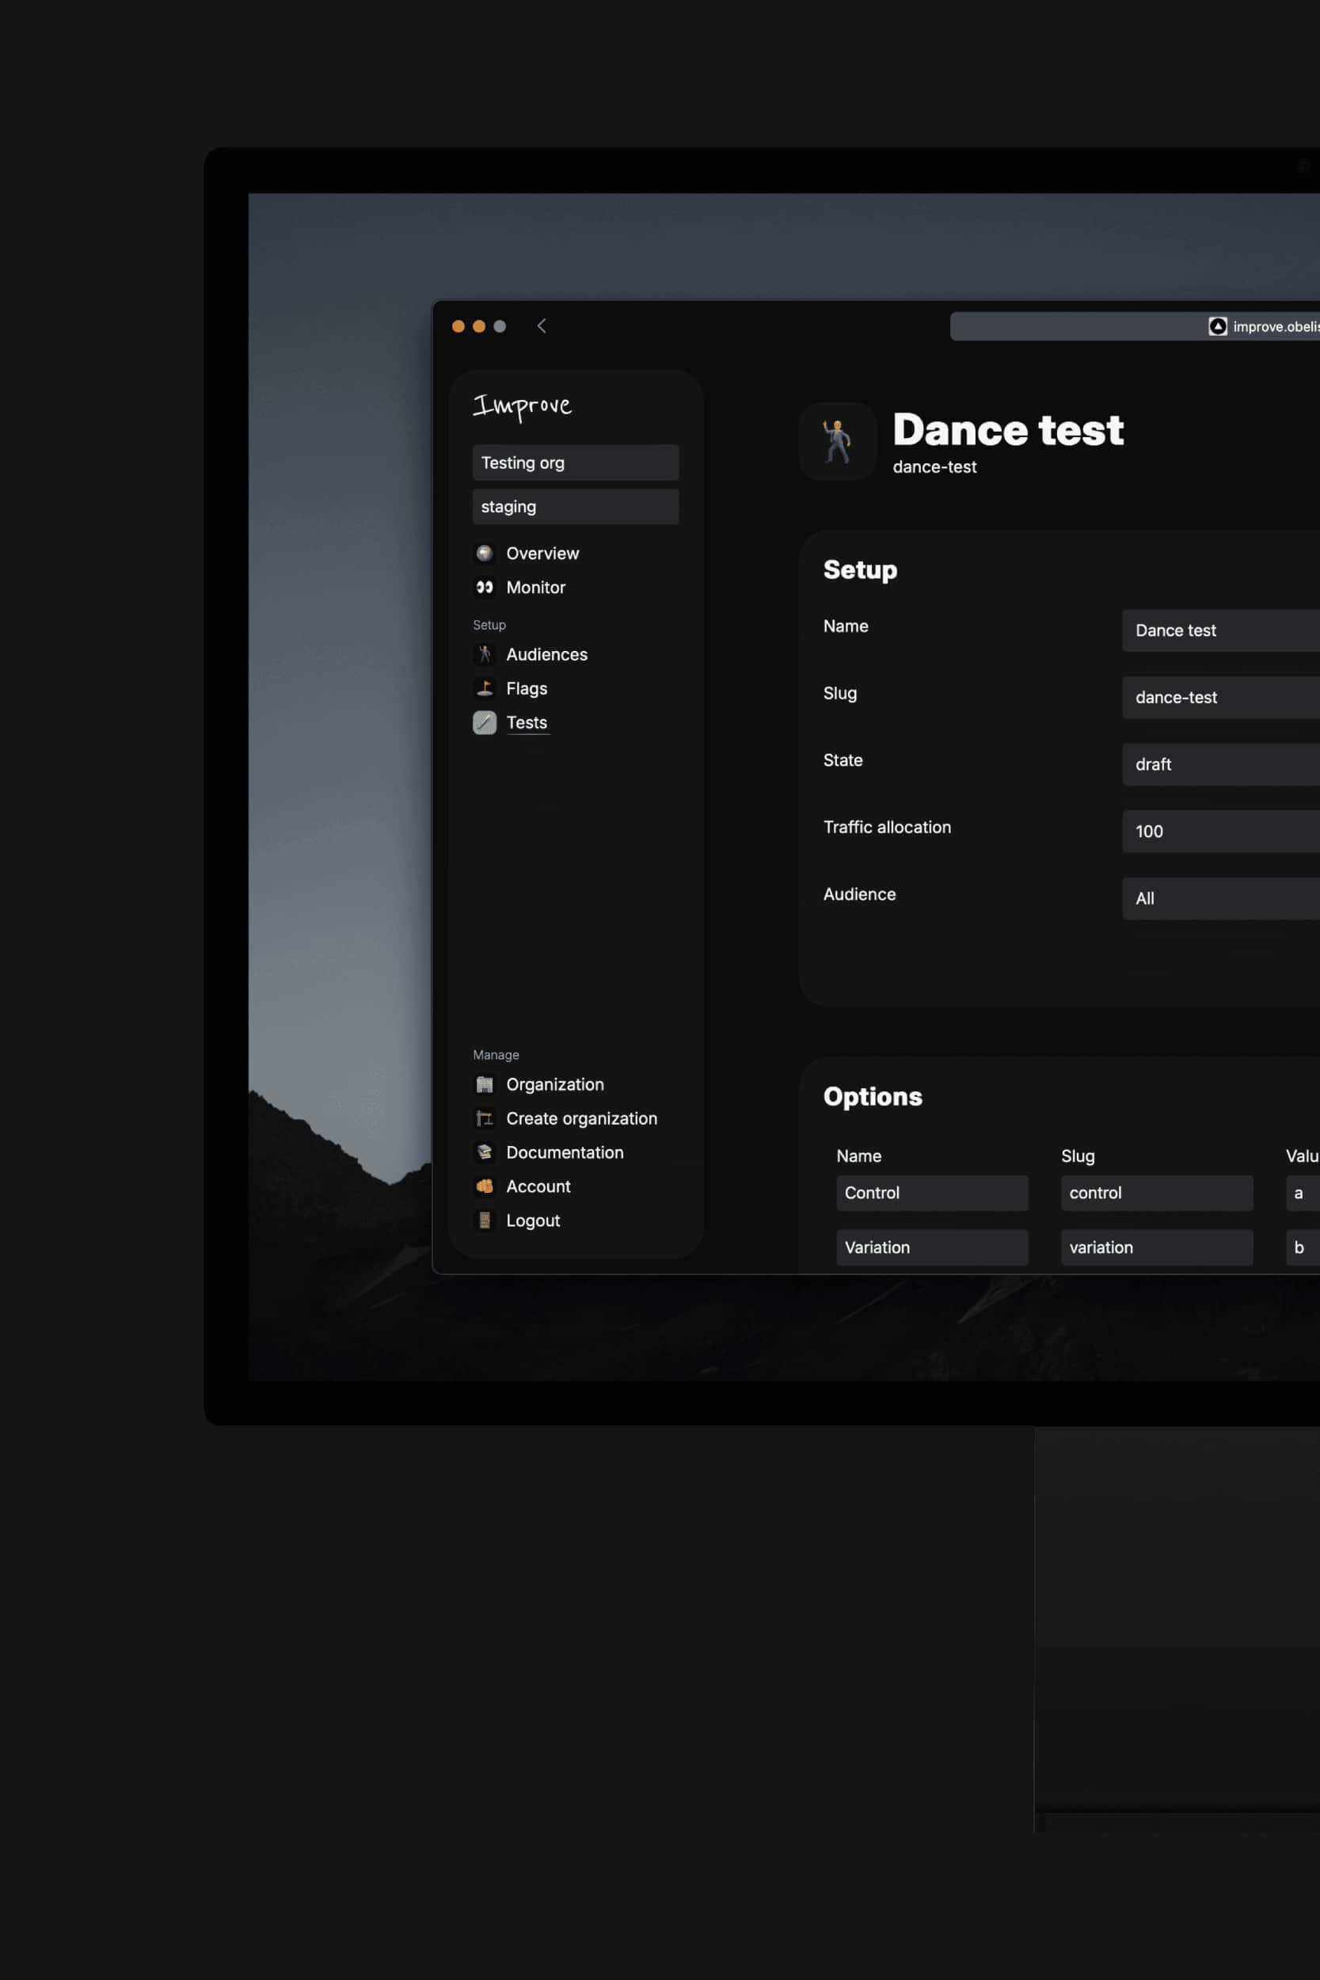This screenshot has width=1320, height=1980.
Task: Go to Create organization
Action: click(x=581, y=1118)
